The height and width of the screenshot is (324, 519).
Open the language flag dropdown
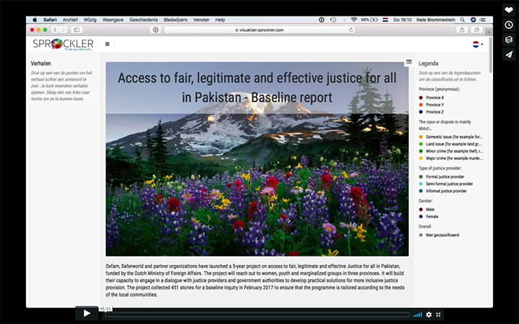point(478,44)
